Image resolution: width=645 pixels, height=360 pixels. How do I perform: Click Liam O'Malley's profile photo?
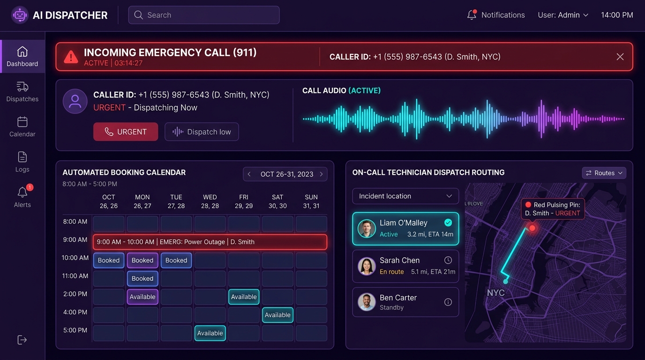[x=367, y=228]
